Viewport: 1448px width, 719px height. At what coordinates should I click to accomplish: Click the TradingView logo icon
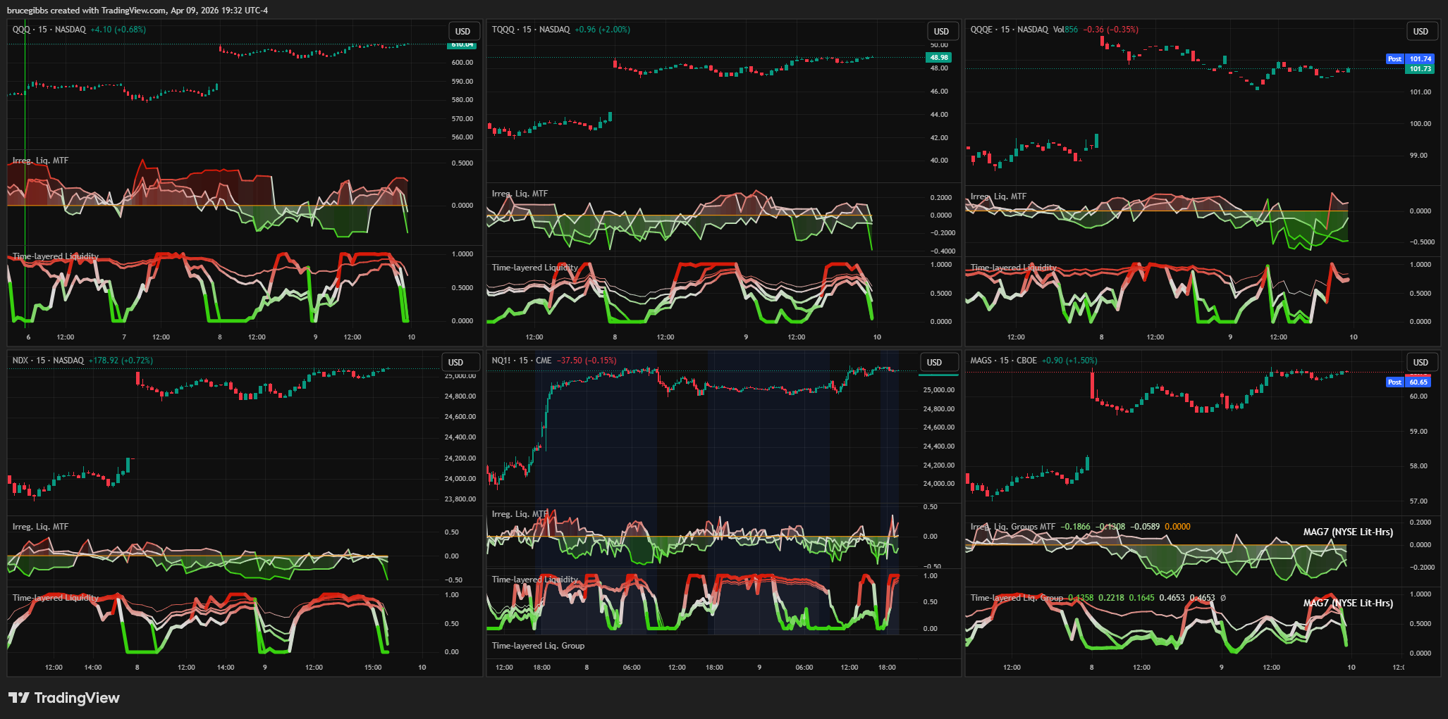19,698
